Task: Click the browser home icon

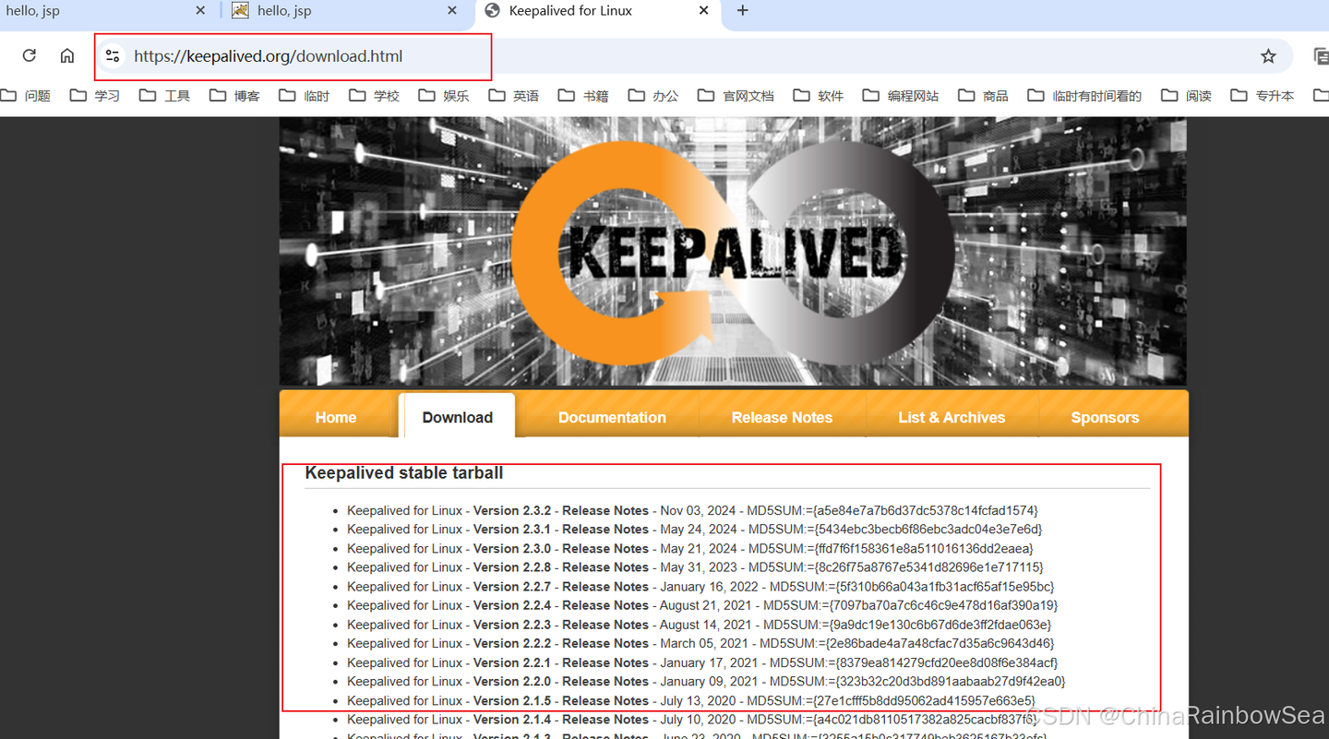Action: 66,55
